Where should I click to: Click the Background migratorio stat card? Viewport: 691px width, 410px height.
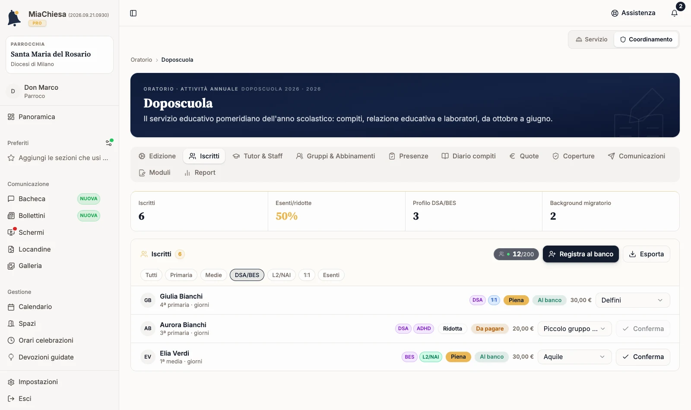(x=611, y=211)
